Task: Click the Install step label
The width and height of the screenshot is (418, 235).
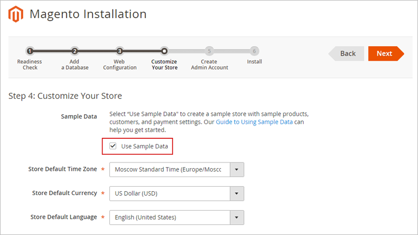Action: pyautogui.click(x=254, y=62)
